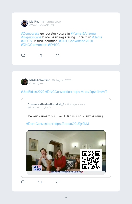Click the QR code on the video
The height and width of the screenshot is (204, 132).
coord(91,160)
